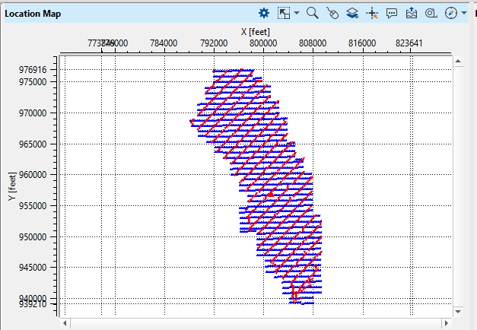Open the layers stack icon
Viewport: 477px width, 330px height.
click(x=351, y=13)
